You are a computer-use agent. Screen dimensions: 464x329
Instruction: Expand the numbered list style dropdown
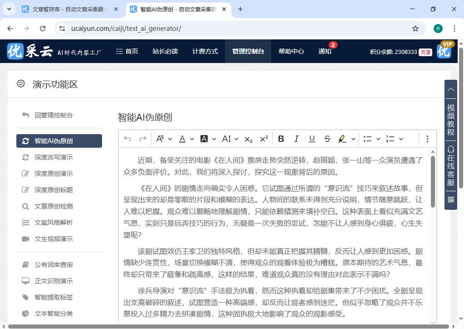401,139
